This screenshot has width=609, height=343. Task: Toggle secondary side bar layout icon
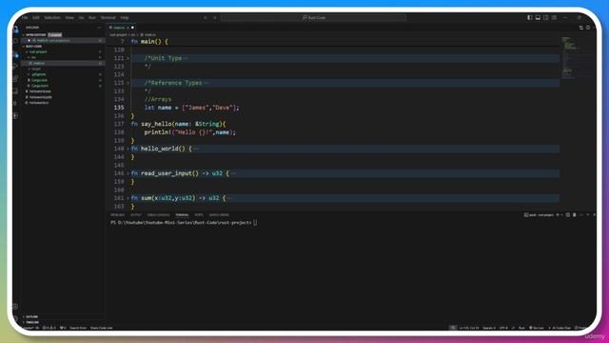546,17
